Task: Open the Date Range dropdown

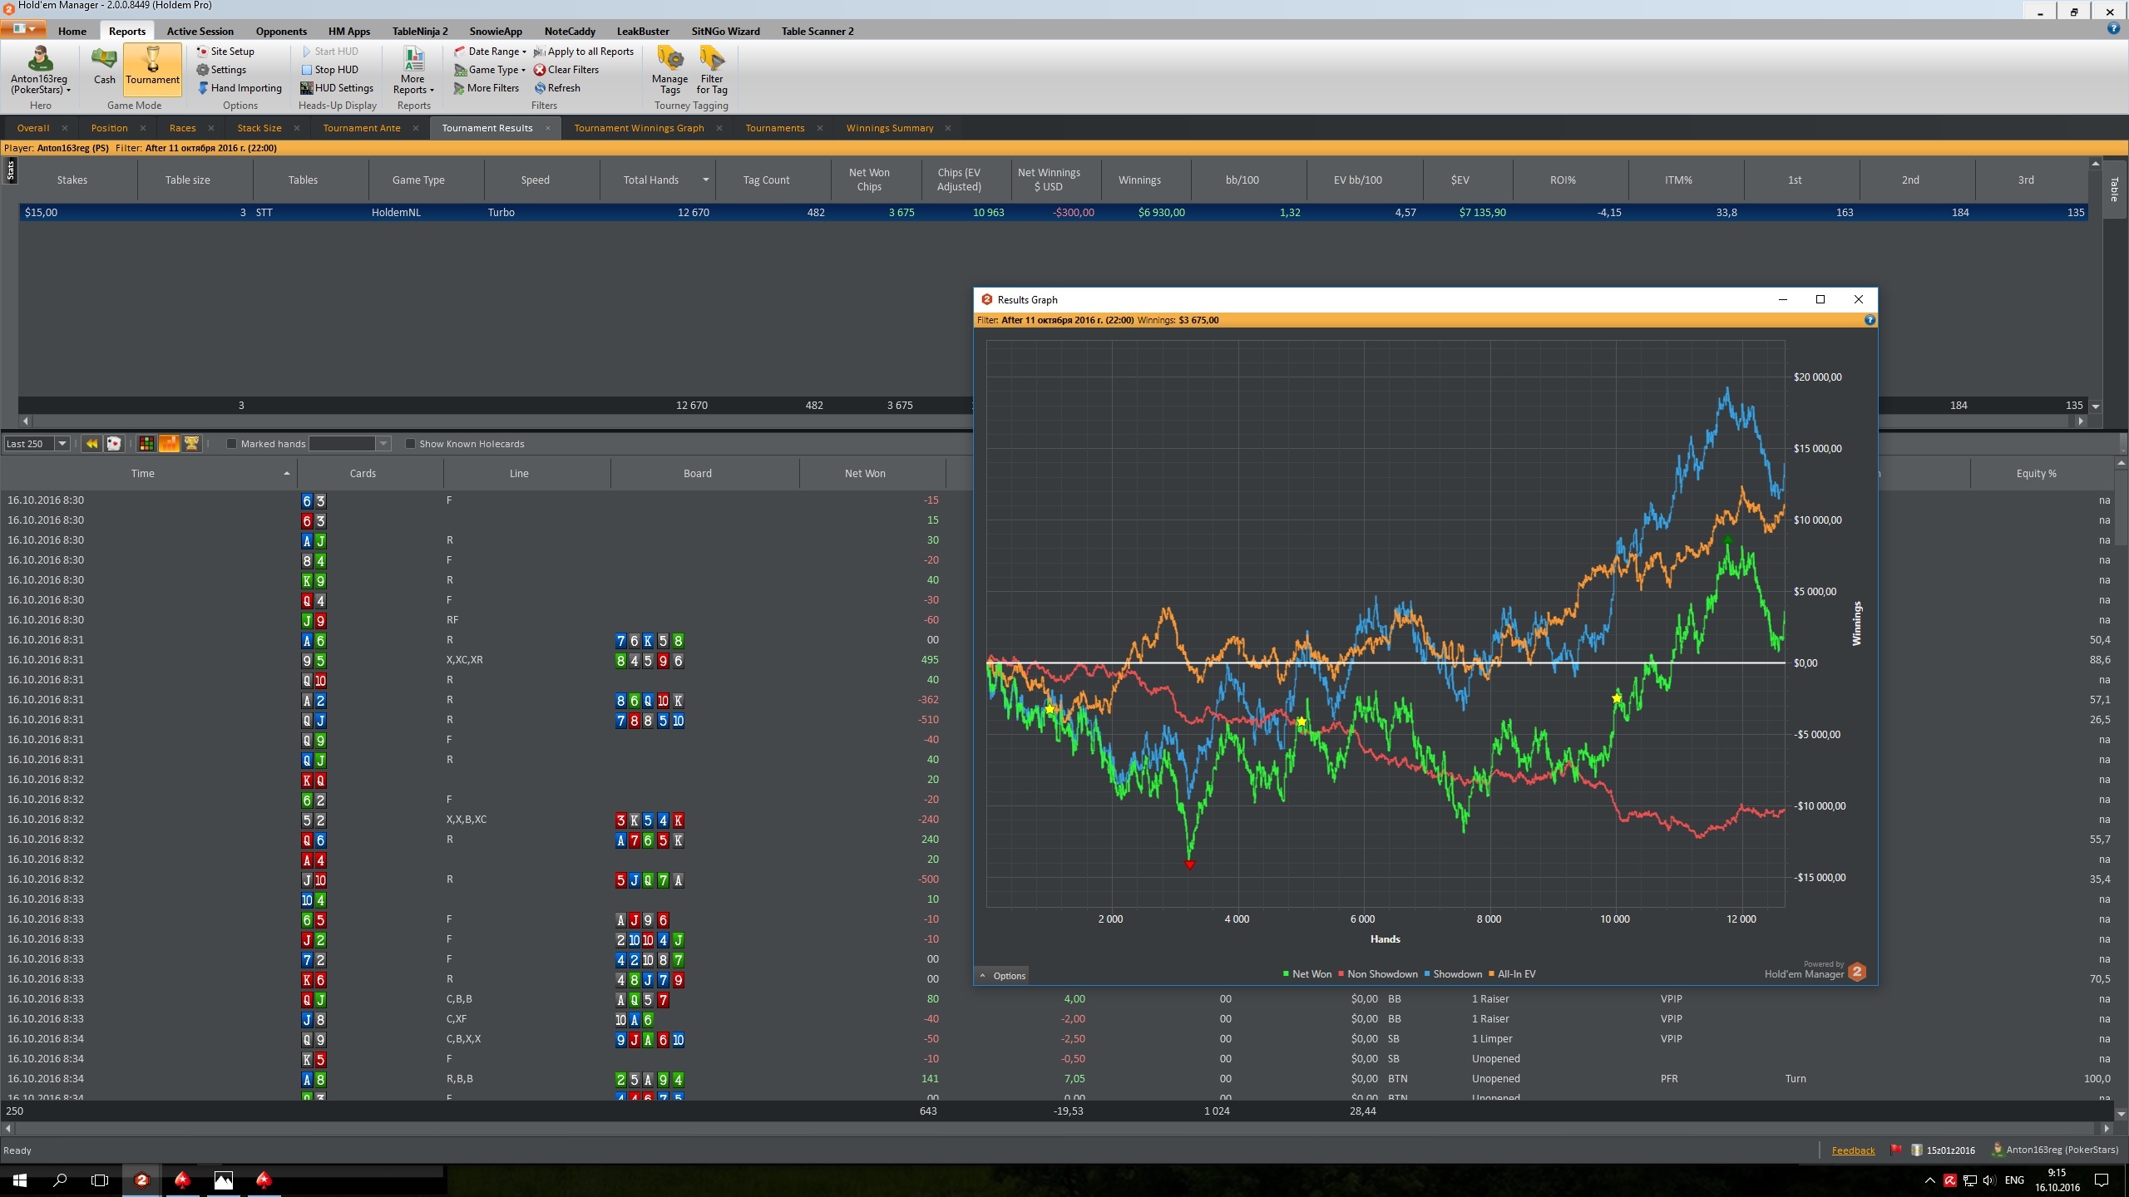Action: coord(490,52)
